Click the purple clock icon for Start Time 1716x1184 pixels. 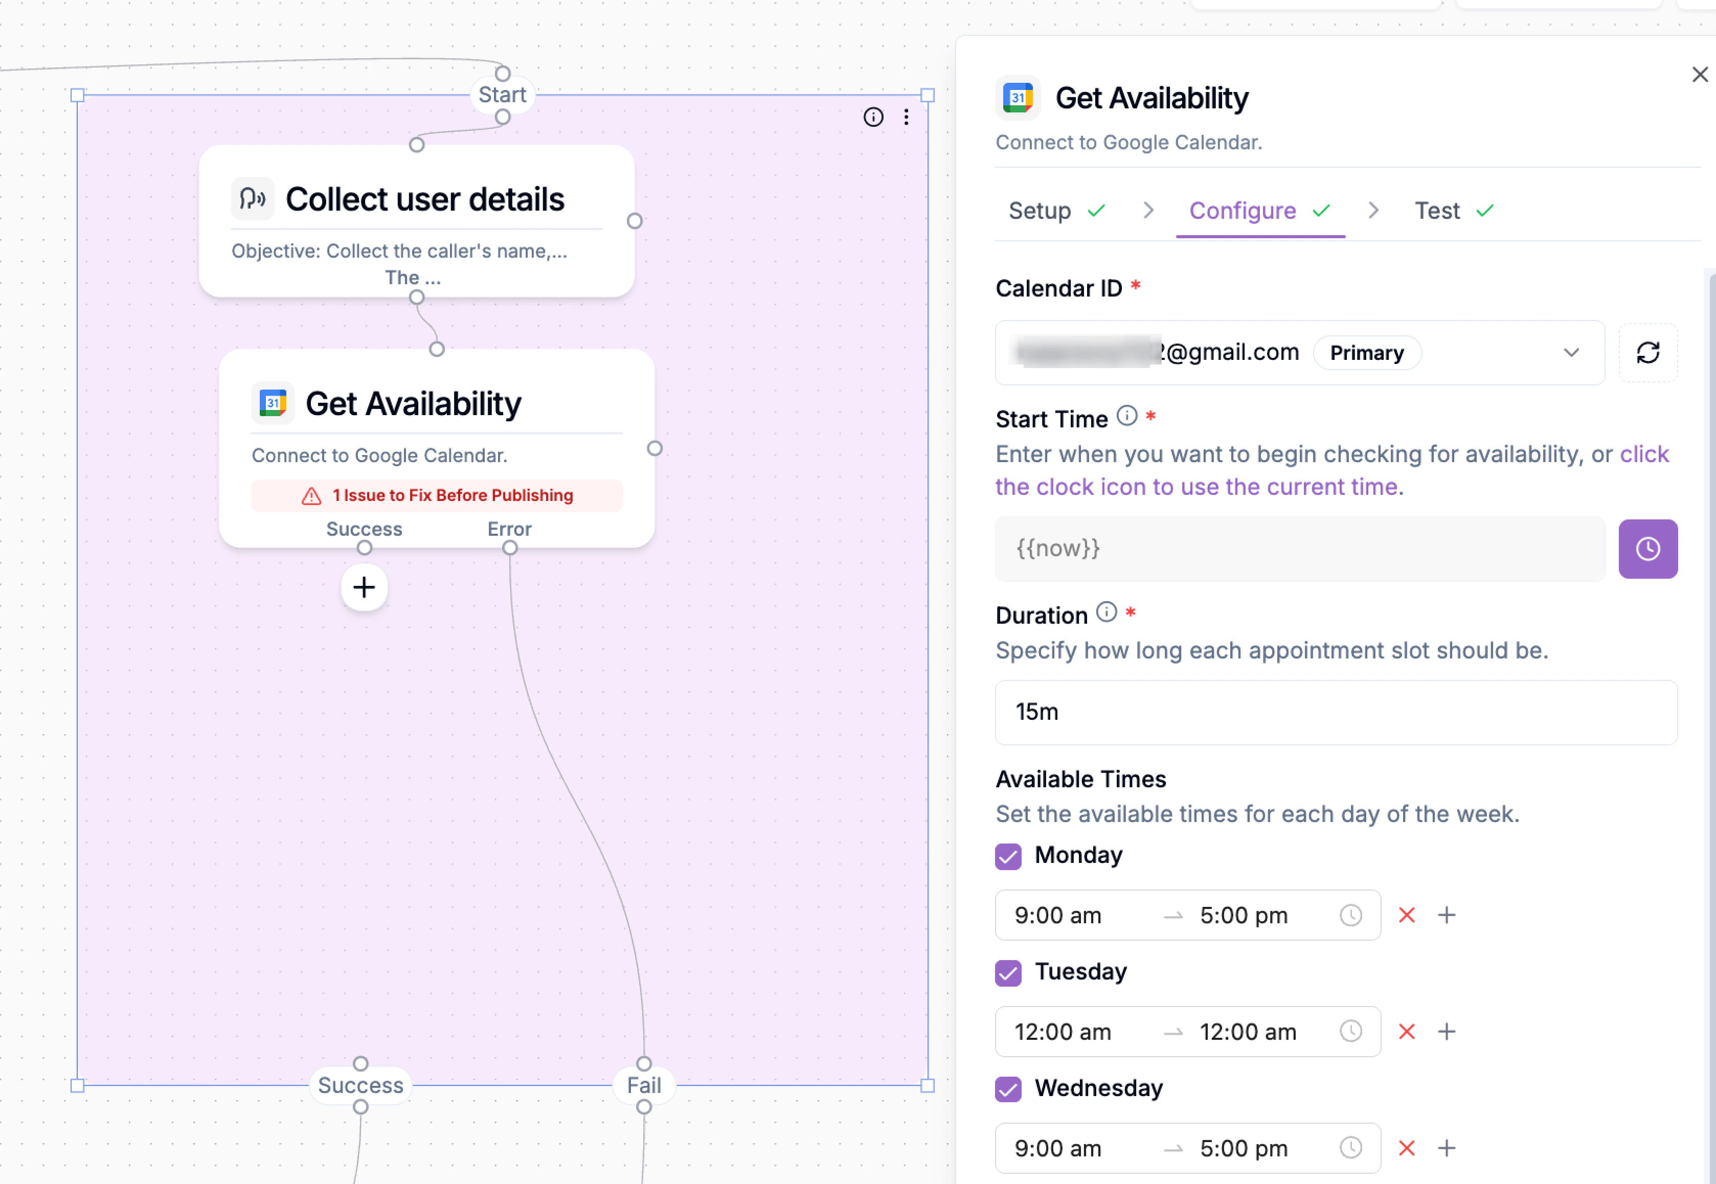1649,549
